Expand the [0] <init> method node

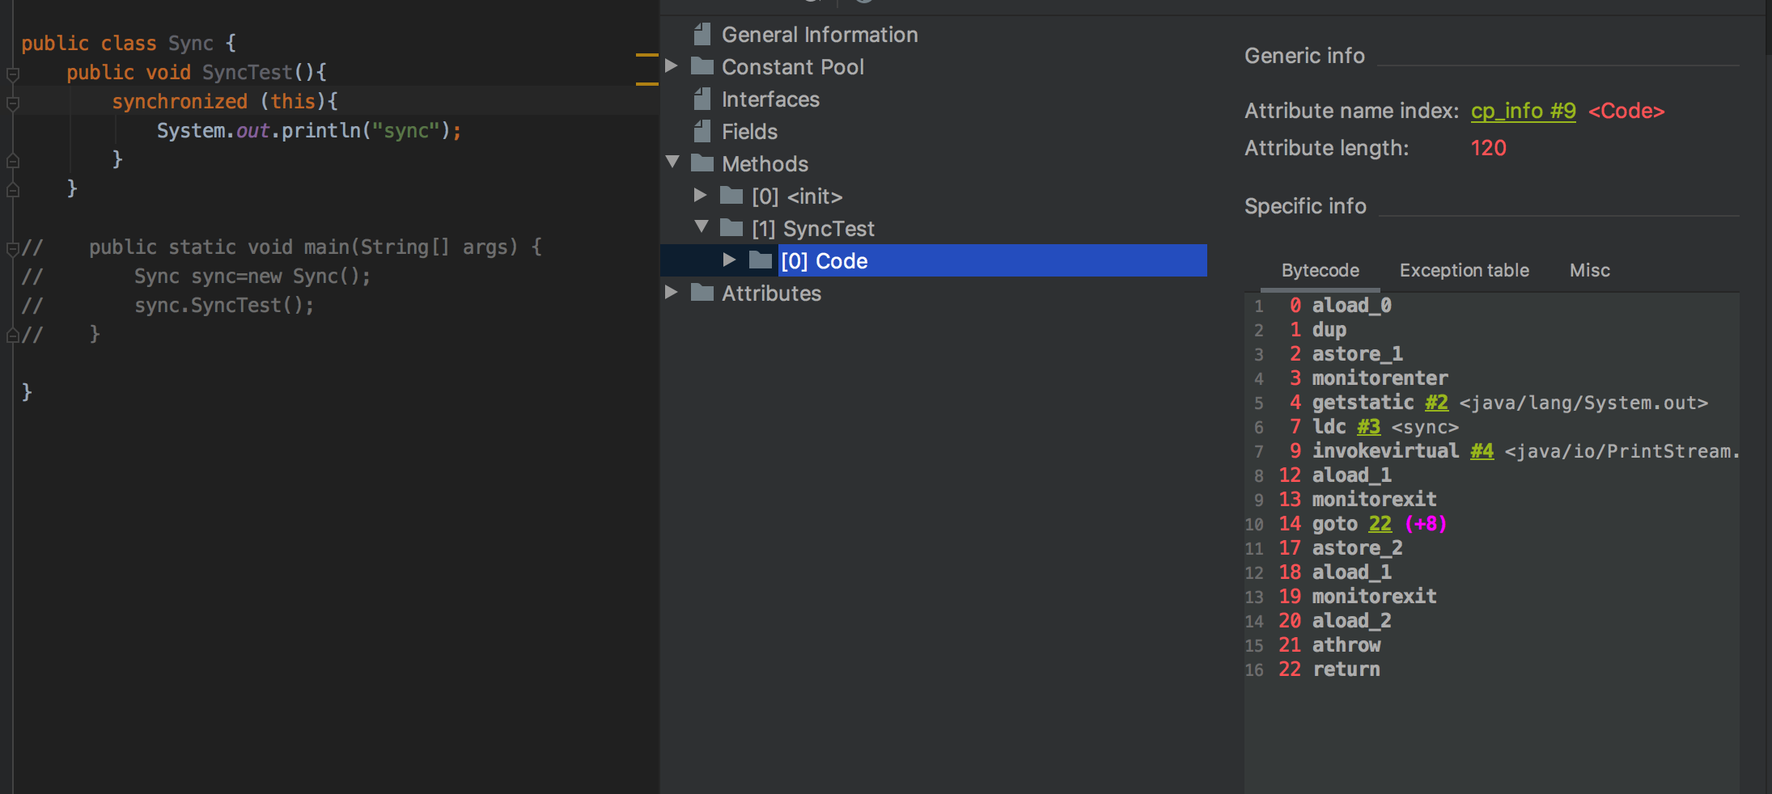coord(701,195)
